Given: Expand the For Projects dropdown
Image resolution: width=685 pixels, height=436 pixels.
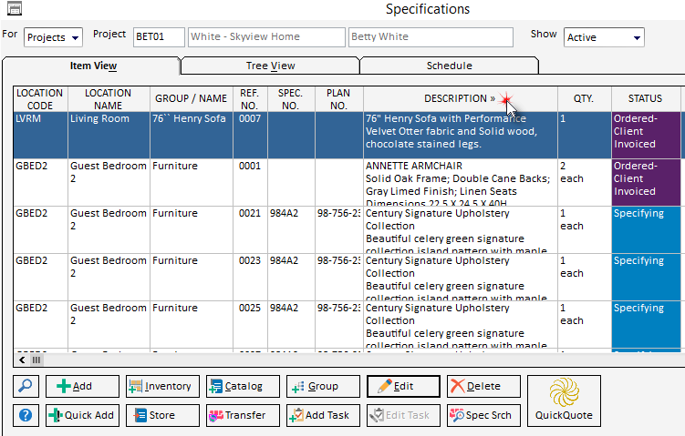Looking at the screenshot, I should [53, 37].
